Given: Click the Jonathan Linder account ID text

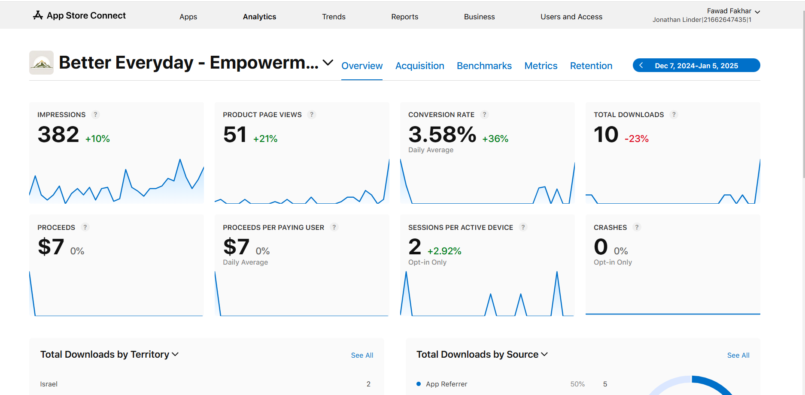Looking at the screenshot, I should pyautogui.click(x=702, y=20).
